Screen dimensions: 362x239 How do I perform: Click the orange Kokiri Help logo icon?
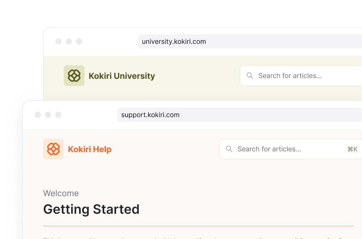coord(53,149)
